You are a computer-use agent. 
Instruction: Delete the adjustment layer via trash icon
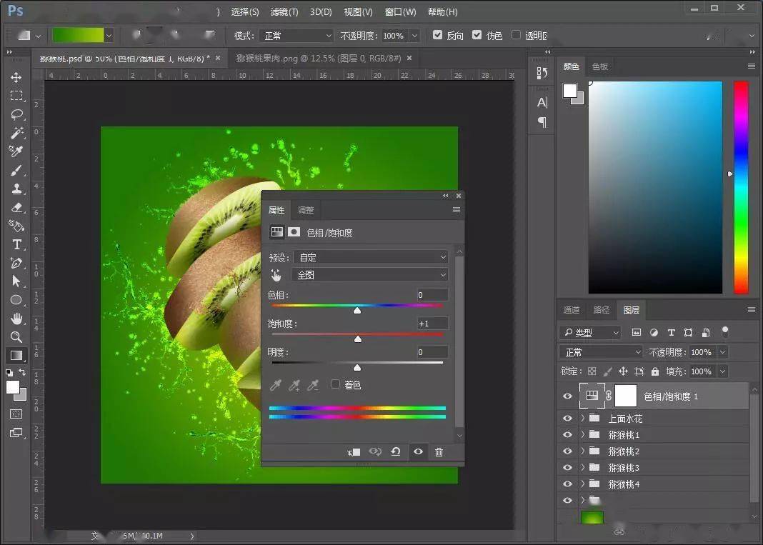439,452
